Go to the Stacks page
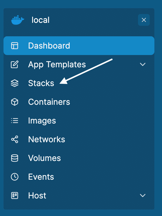 click(79, 83)
